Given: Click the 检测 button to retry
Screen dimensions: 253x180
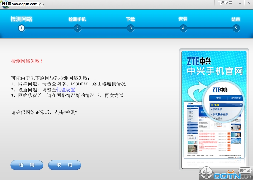Looking at the screenshot, I should (x=27, y=165).
